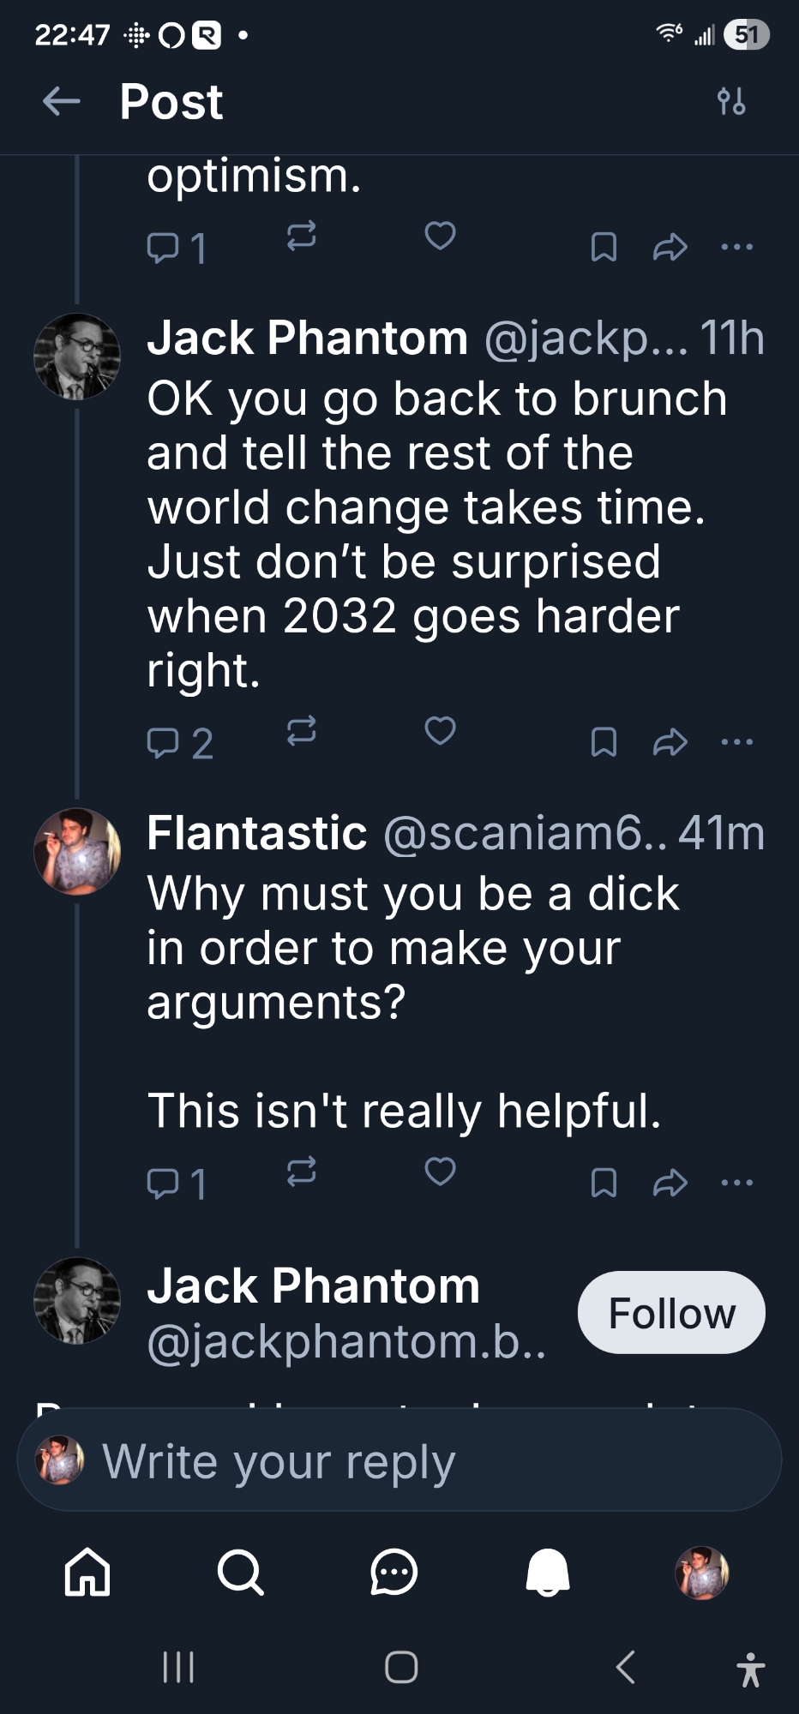This screenshot has width=799, height=1714.
Task: View Jack Phantom's avatar on brunch post
Action: point(77,357)
